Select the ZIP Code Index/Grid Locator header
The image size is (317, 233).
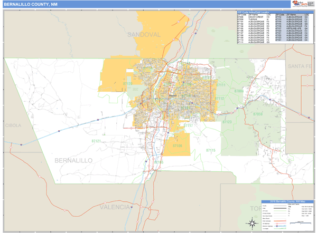click(253, 12)
